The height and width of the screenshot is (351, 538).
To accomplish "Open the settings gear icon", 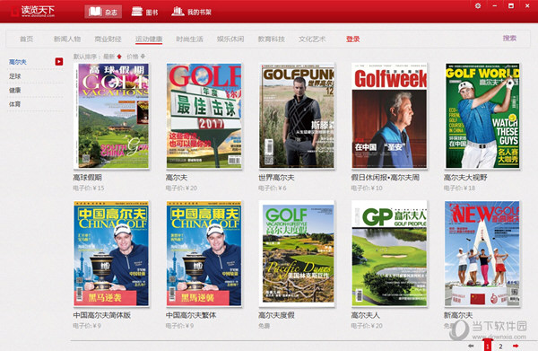I will pyautogui.click(x=478, y=6).
